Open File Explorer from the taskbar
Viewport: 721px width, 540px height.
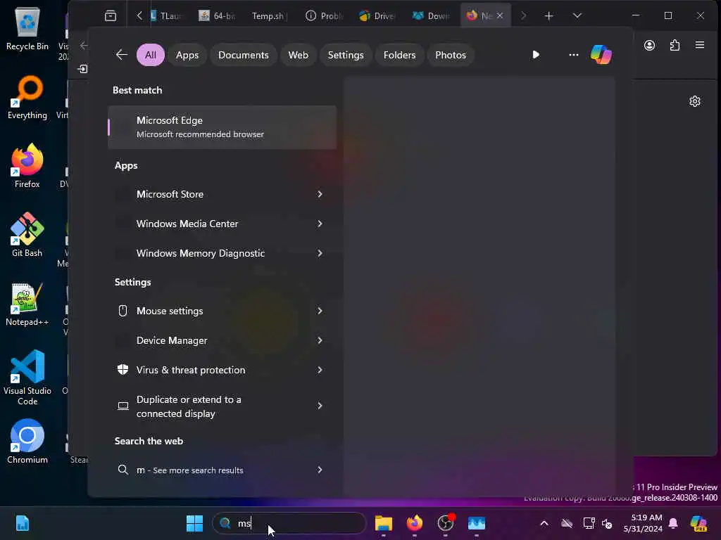click(384, 523)
